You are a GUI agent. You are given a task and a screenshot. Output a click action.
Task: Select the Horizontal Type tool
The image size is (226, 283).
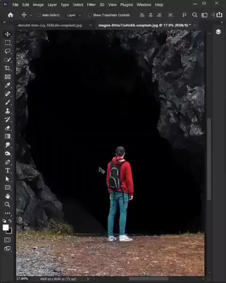(x=8, y=171)
